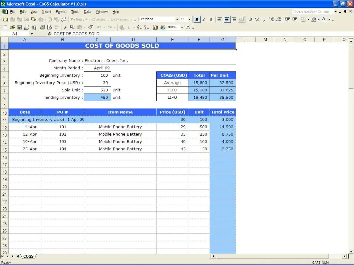Click the Name Box showing A1
The height and width of the screenshot is (265, 354).
(x=15, y=34)
